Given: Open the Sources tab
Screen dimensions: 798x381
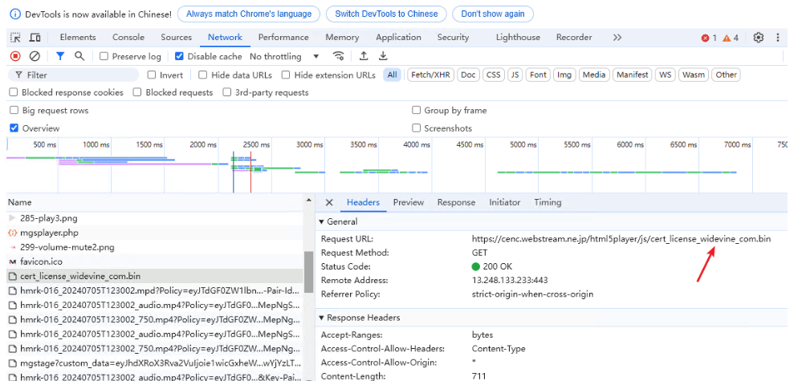Looking at the screenshot, I should coord(176,37).
